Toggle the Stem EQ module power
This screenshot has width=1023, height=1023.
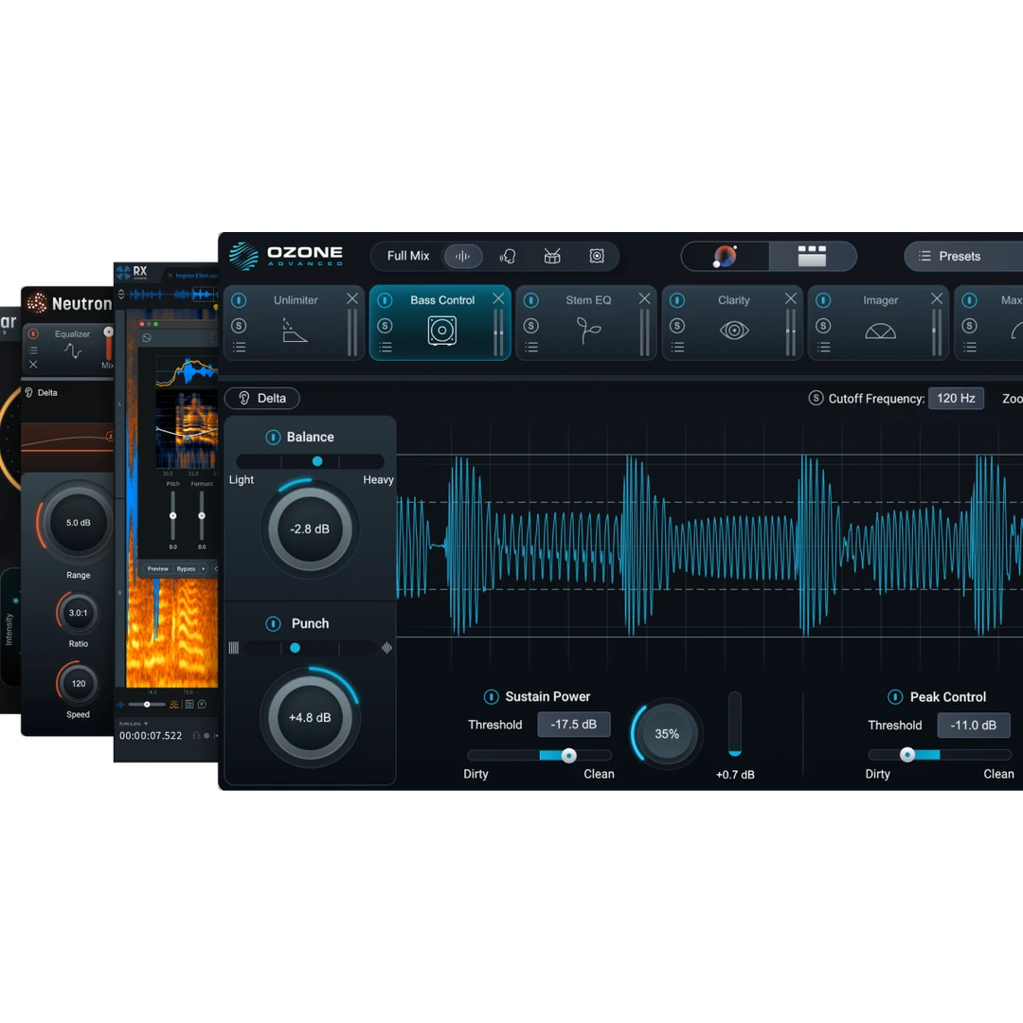[531, 300]
